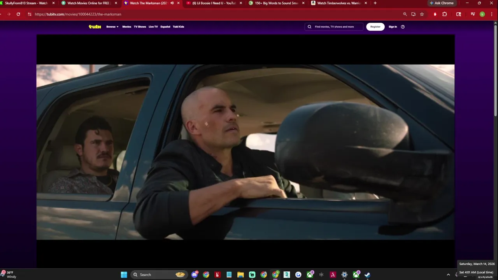Click the Ask Chrome button
Image resolution: width=498 pixels, height=280 pixels.
click(x=442, y=3)
